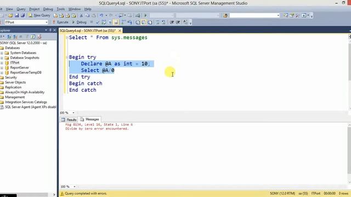Select the SQL Server Agent node
This screenshot has height=197, width=351.
click(31, 107)
